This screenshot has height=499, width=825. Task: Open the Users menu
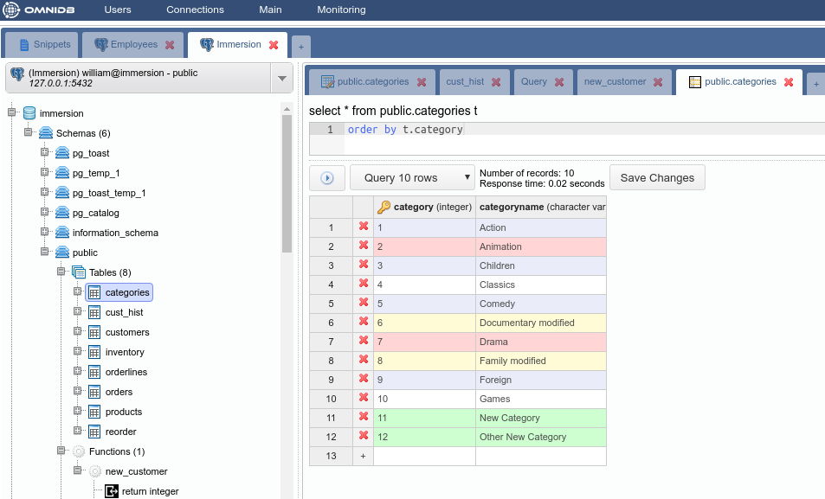(118, 10)
